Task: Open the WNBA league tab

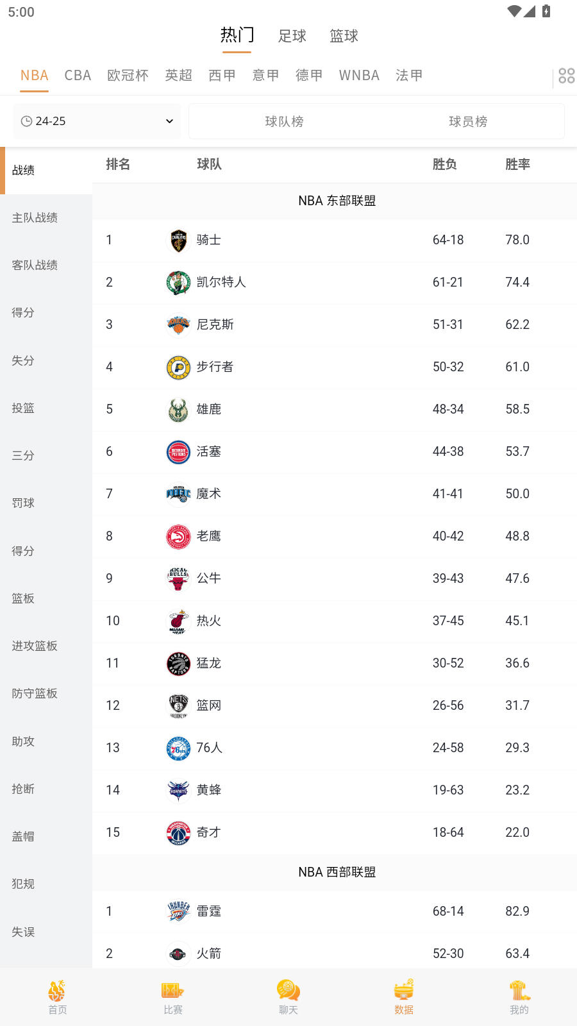Action: coord(359,75)
